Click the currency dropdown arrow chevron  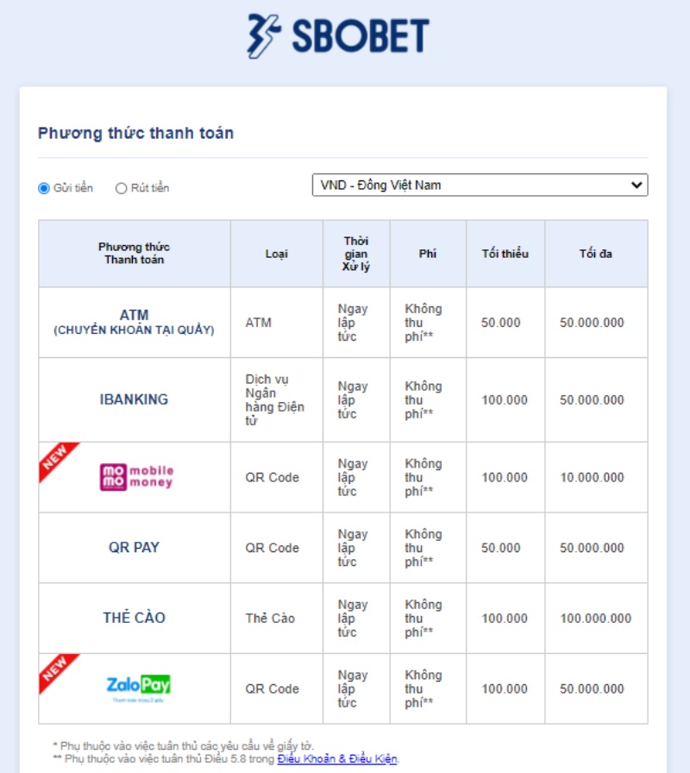pyautogui.click(x=637, y=185)
